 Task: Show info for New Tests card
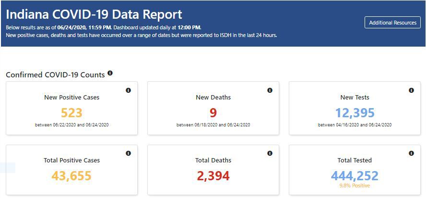click(x=411, y=90)
